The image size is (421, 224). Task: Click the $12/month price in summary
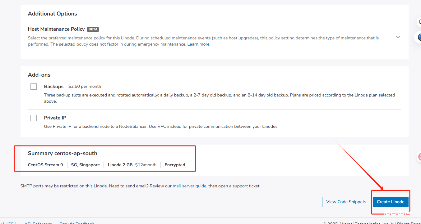(146, 165)
